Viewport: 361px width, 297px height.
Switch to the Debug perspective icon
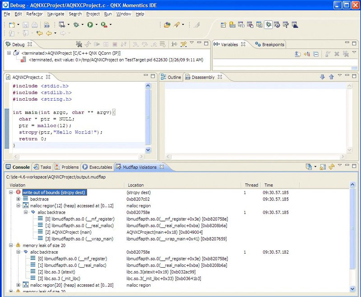coord(268,25)
